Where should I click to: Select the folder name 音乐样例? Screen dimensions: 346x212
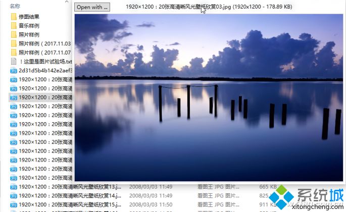pyautogui.click(x=29, y=26)
